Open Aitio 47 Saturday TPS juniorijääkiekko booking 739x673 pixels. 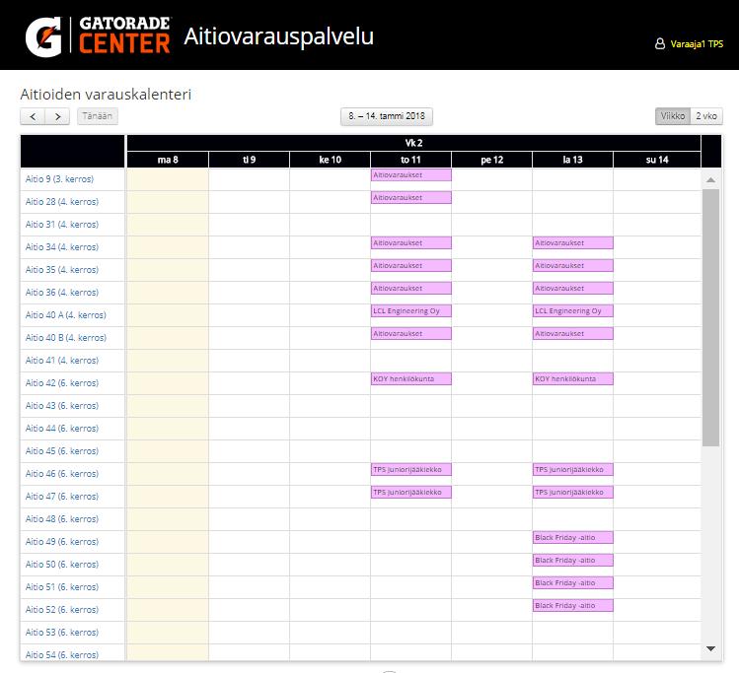pyautogui.click(x=572, y=493)
